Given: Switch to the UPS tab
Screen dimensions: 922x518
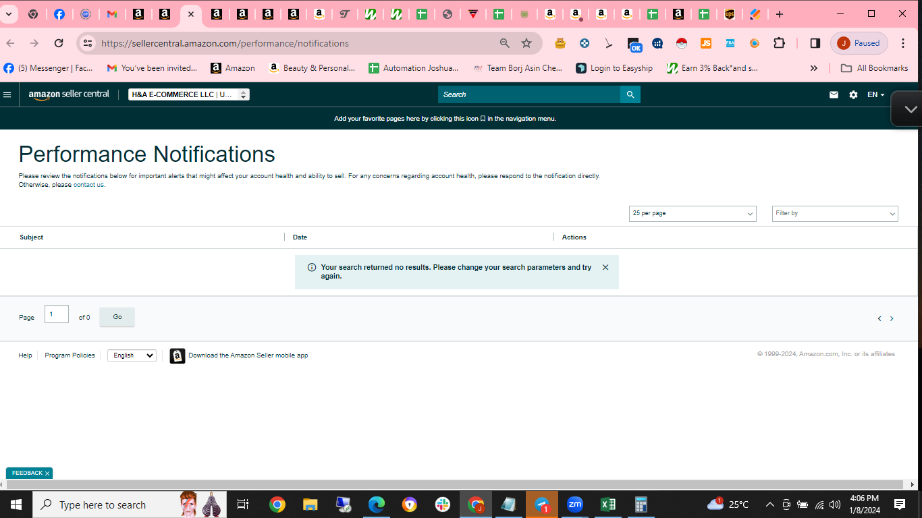Looking at the screenshot, I should [730, 14].
